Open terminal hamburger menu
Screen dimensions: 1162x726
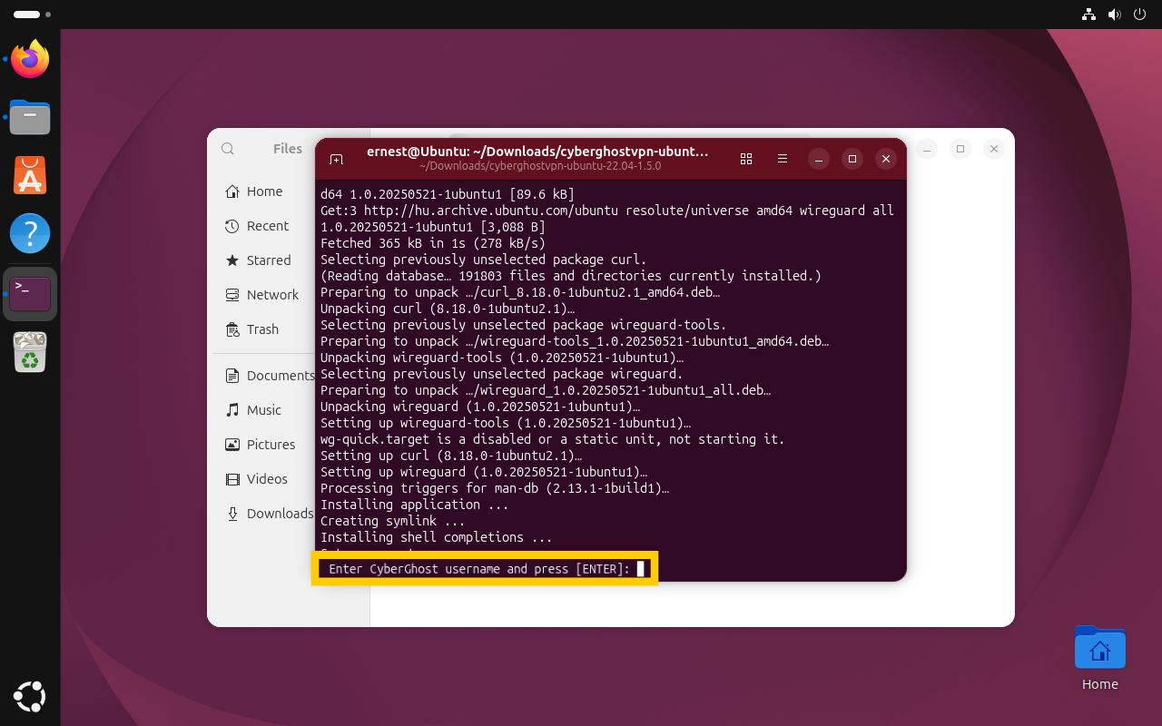(783, 159)
